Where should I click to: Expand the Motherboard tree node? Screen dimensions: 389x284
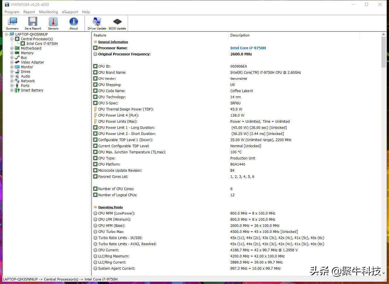(12, 48)
